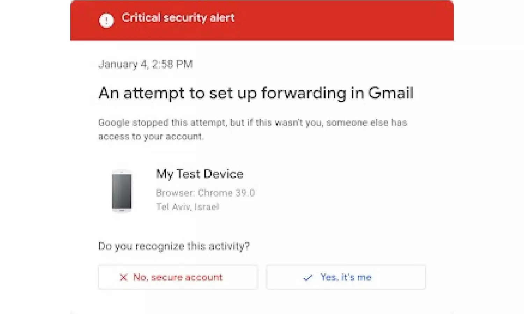Click the exclamation alert icon in banner
This screenshot has height=314, width=524.
click(106, 20)
